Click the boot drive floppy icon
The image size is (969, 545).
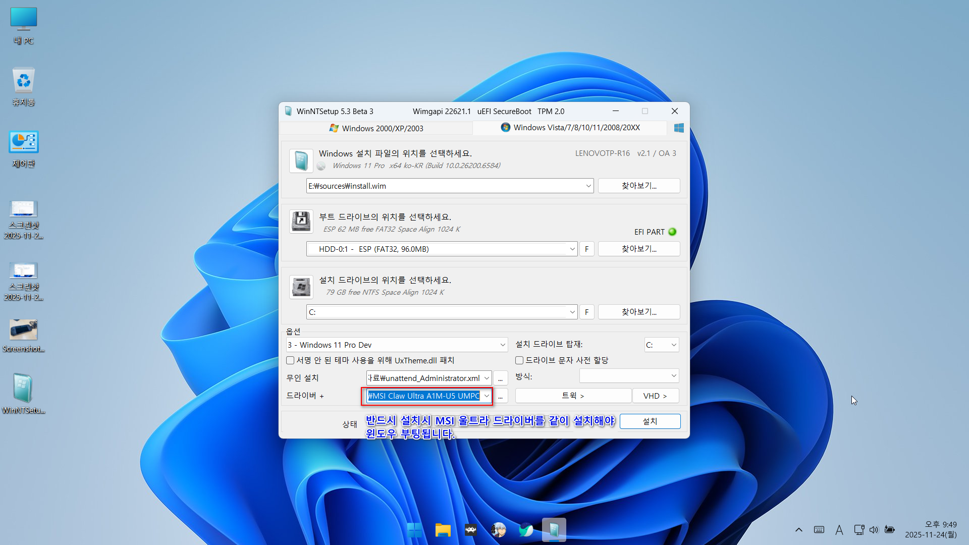(301, 222)
